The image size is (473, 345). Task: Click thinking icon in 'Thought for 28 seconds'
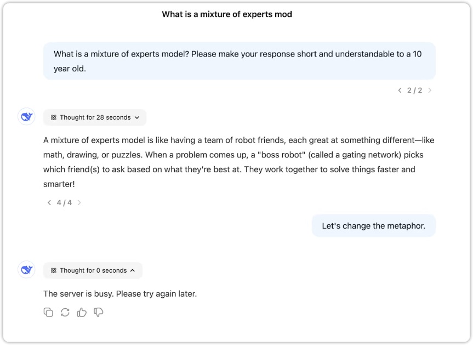(53, 117)
